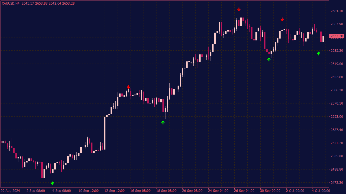Viewport: 346px width, 194px height.
Task: Click the 26 Sep 04:00 time label
Action: (244, 191)
